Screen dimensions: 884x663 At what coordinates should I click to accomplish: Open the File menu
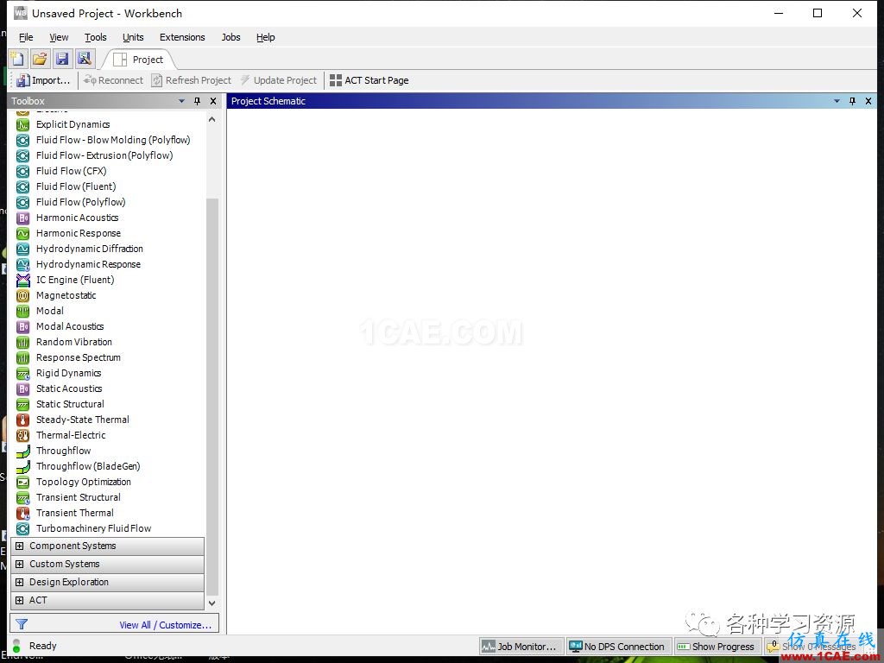[x=26, y=37]
